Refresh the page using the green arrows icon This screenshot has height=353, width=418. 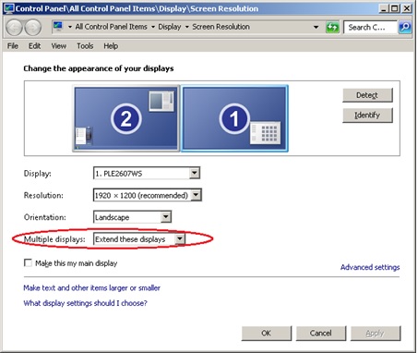332,28
